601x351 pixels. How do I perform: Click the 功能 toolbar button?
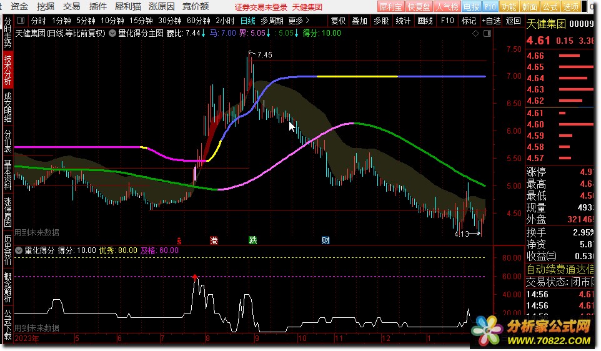[x=509, y=7]
